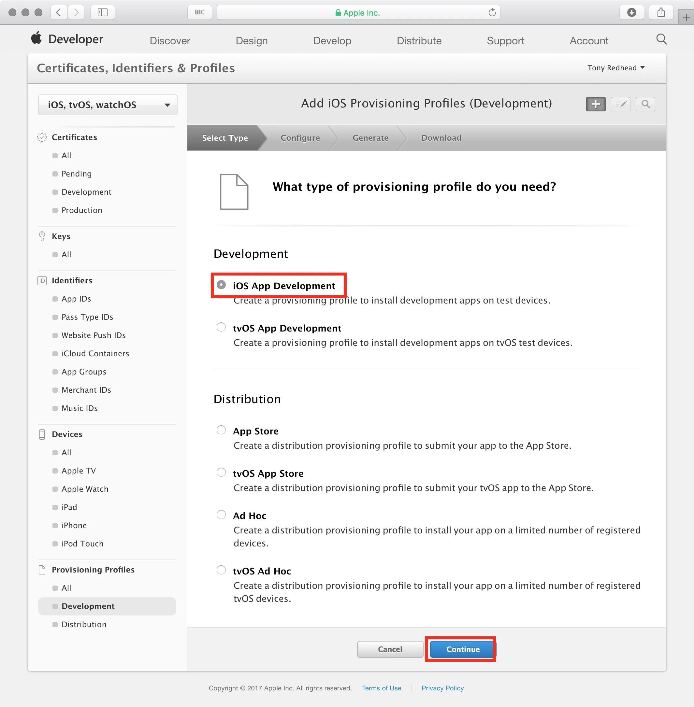Open Pending certificates
This screenshot has width=694, height=707.
click(x=77, y=174)
